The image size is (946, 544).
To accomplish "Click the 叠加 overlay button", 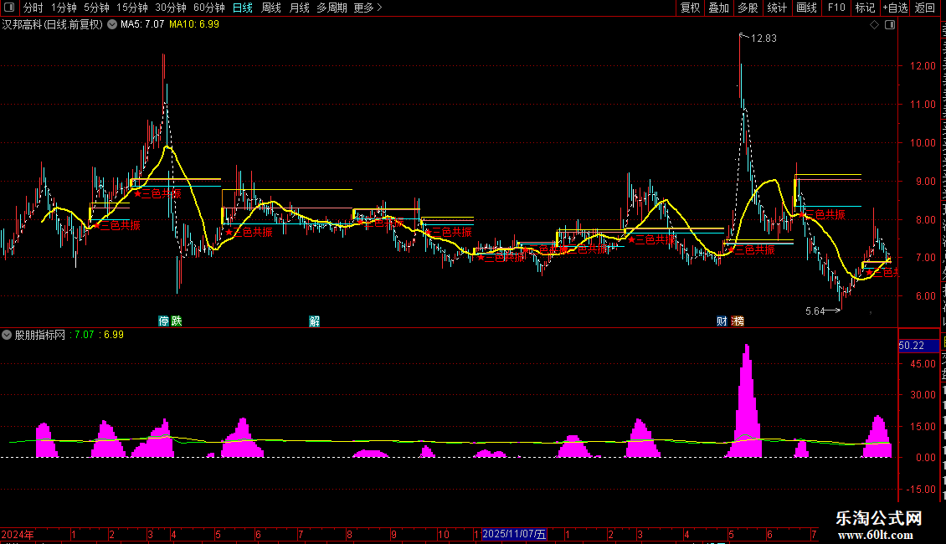I will 718,8.
